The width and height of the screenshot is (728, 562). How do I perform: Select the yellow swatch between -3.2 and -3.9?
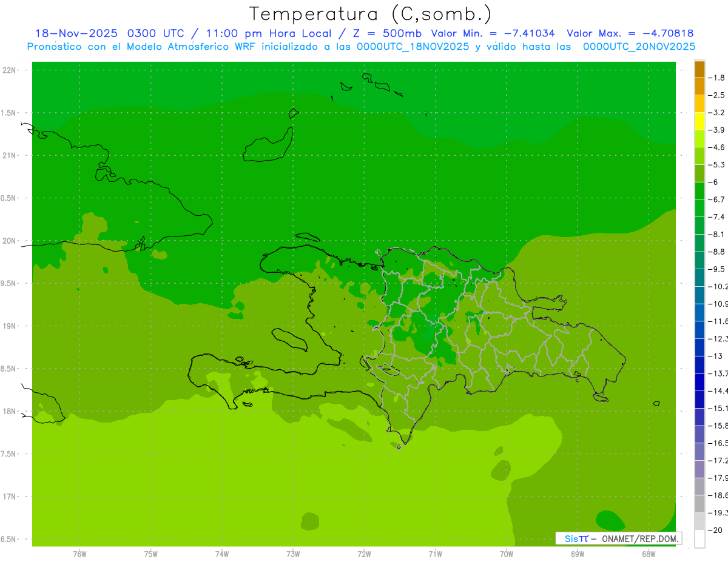(699, 121)
